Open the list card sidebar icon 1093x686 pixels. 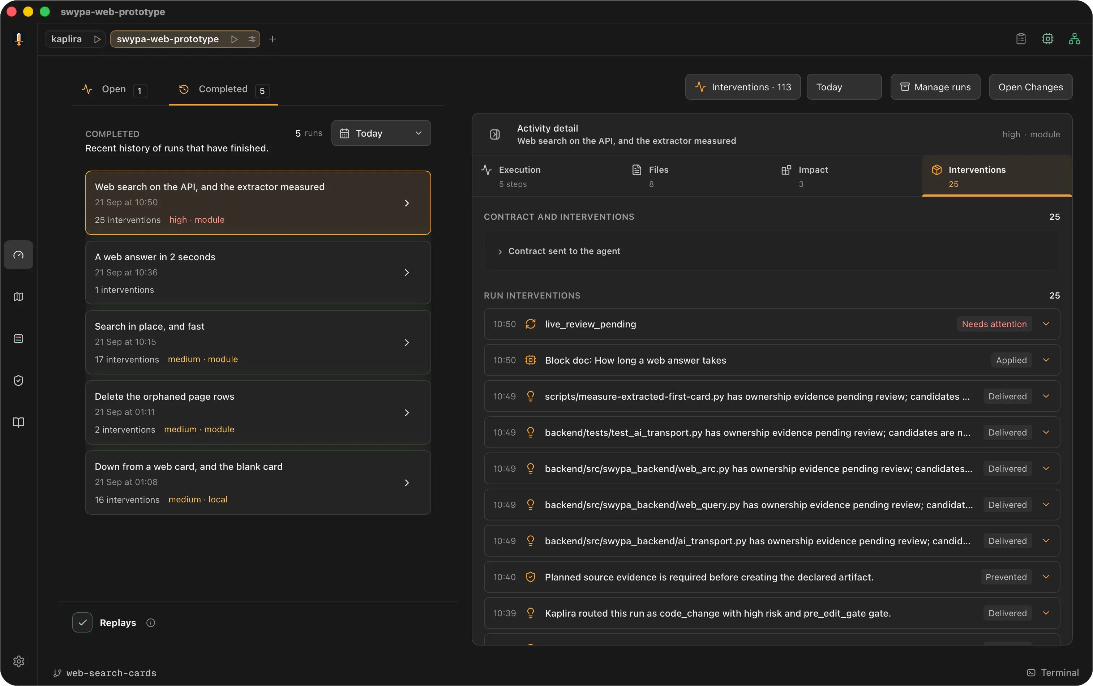(x=18, y=339)
